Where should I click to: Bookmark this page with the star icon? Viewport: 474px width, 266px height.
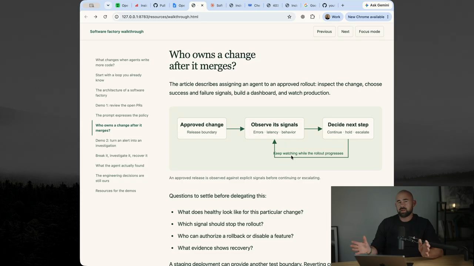coord(289,17)
